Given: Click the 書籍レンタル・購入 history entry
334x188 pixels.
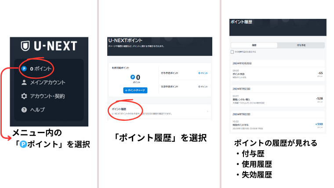Looking at the screenshot, I should [x=278, y=100].
